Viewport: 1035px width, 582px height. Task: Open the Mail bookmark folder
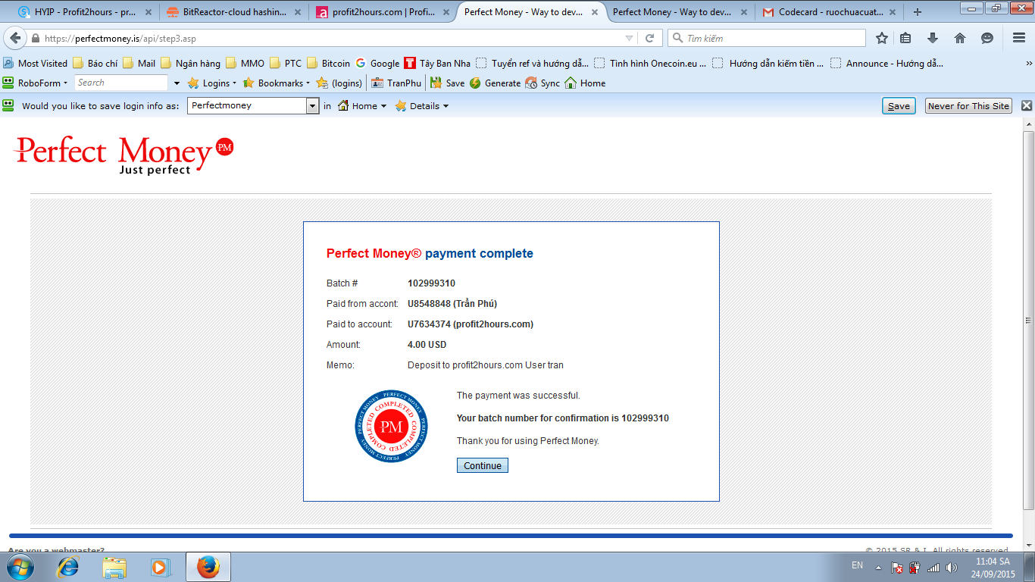tap(139, 64)
